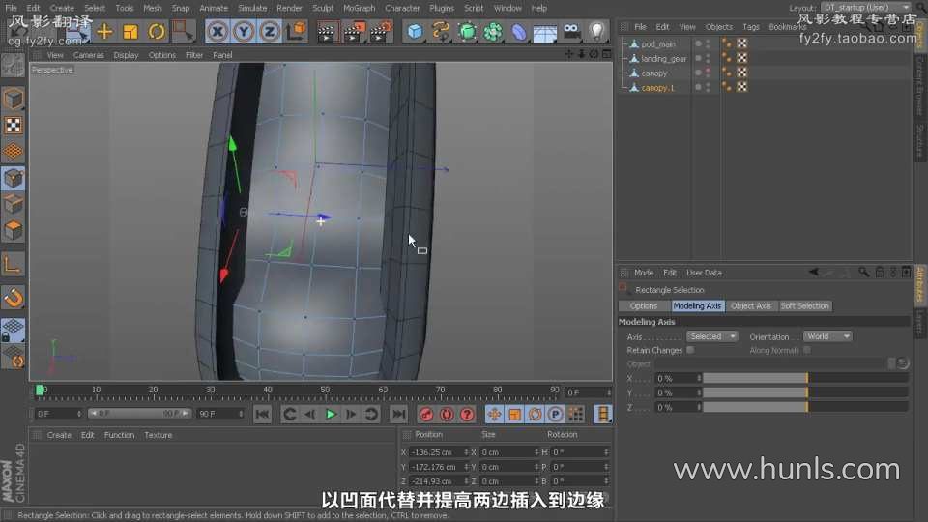The width and height of the screenshot is (928, 522).
Task: Open the deformer objects icon
Action: click(x=518, y=31)
